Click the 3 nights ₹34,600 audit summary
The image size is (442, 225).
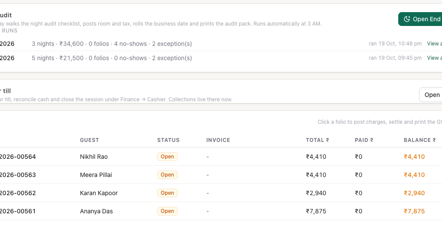click(x=112, y=44)
